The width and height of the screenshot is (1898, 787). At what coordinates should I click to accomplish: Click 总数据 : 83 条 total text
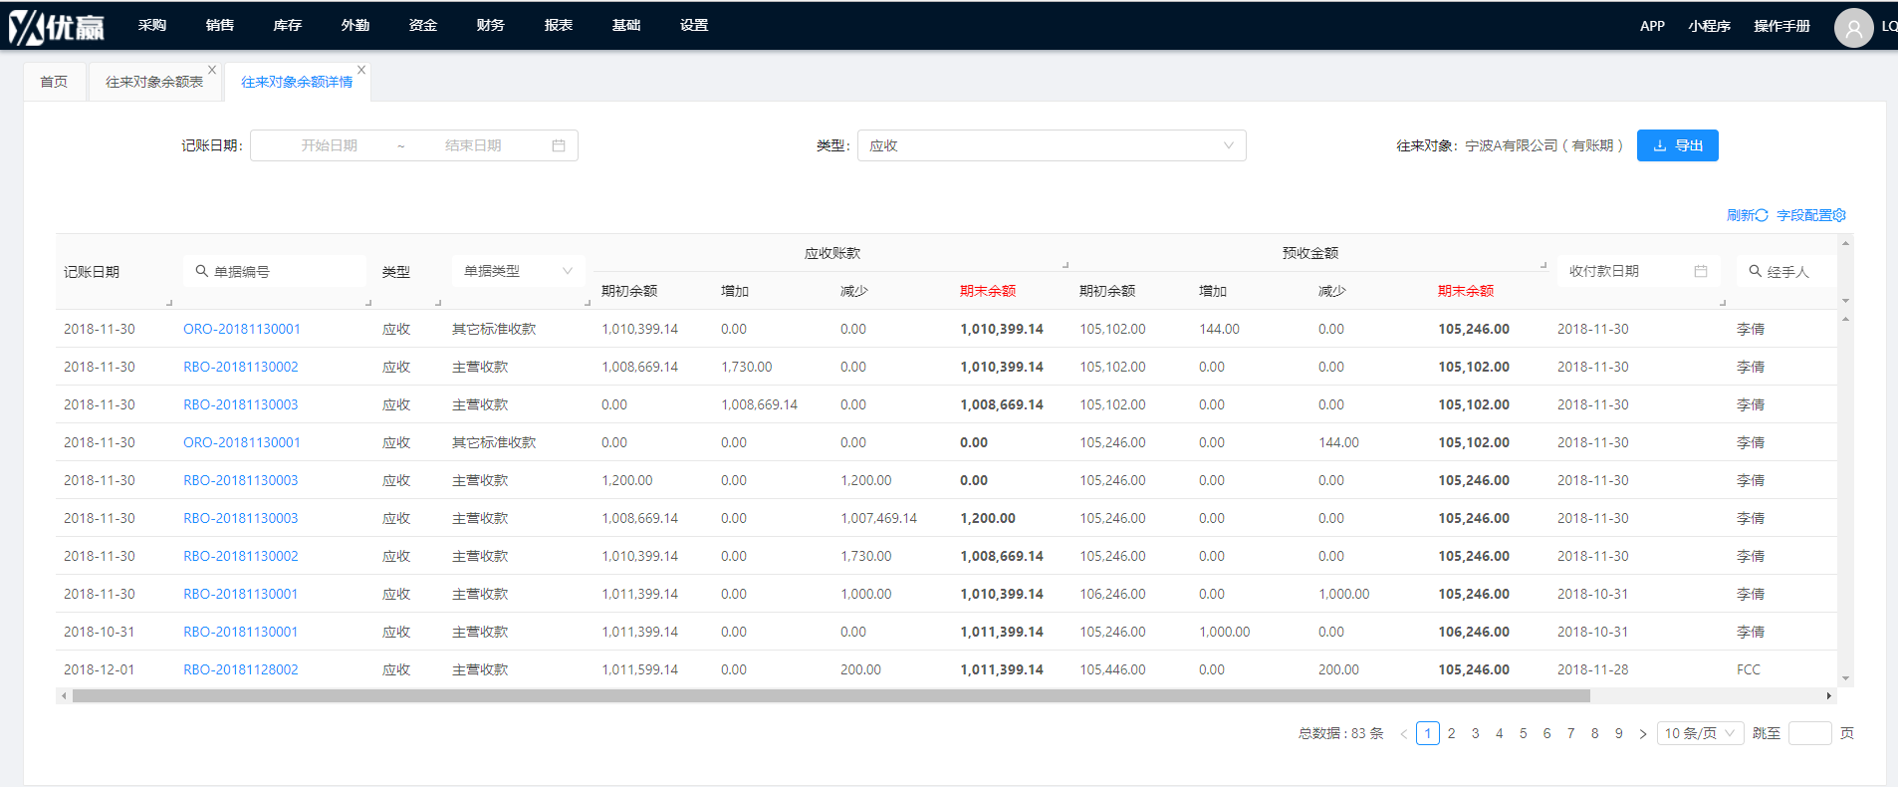click(x=1341, y=733)
